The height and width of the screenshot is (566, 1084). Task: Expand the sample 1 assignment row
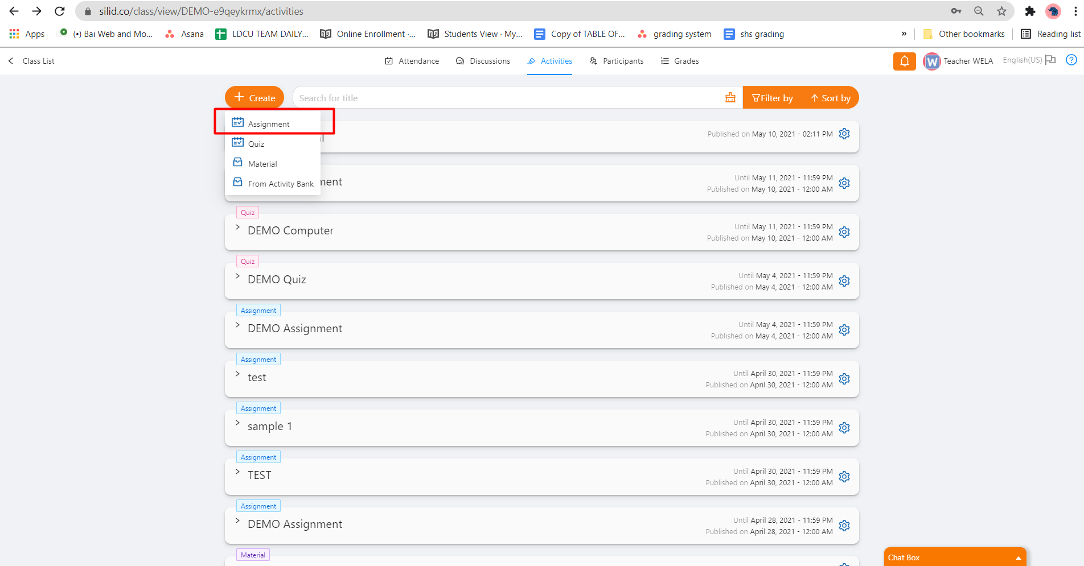click(237, 423)
